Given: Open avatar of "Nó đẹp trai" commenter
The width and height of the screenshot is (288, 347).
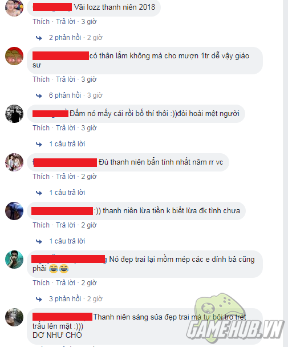Looking at the screenshot, I should [x=14, y=260].
